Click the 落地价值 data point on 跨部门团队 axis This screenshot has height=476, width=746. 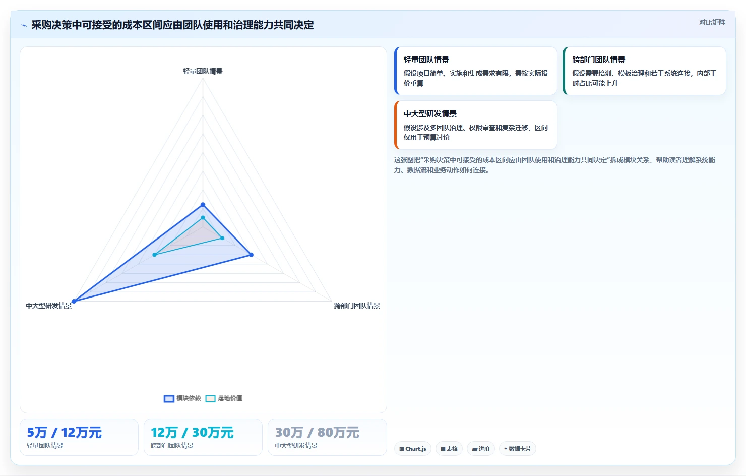pos(222,238)
